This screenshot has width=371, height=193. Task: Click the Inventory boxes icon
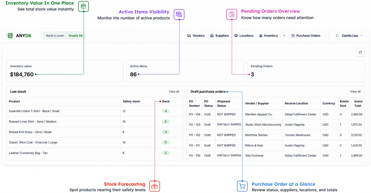pos(260,36)
